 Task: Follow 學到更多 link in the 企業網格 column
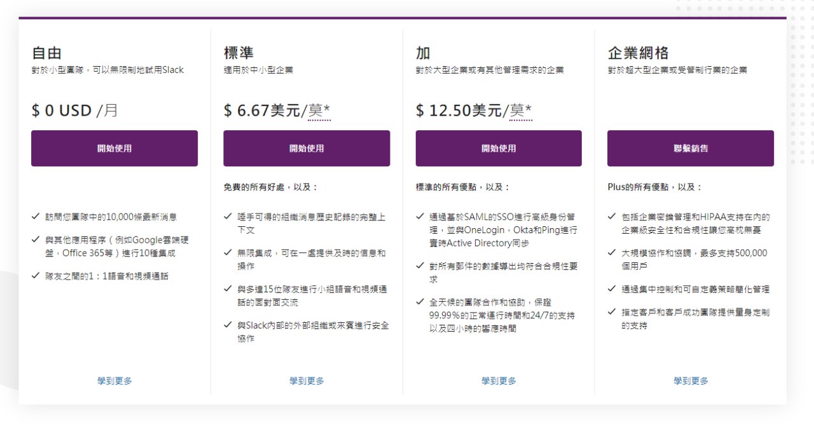coord(691,381)
